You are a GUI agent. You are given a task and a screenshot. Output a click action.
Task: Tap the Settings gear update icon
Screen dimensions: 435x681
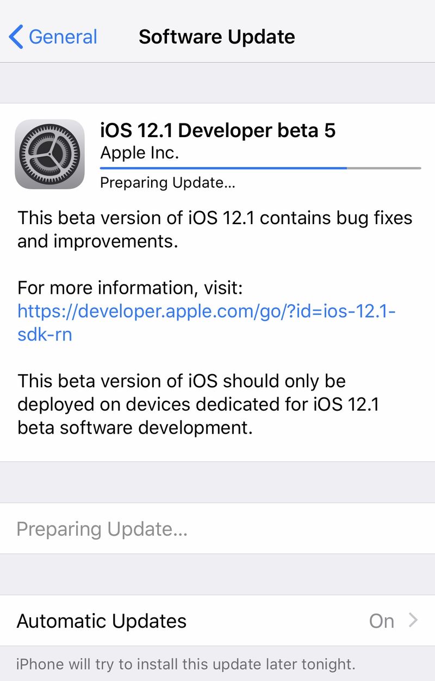[x=49, y=154]
